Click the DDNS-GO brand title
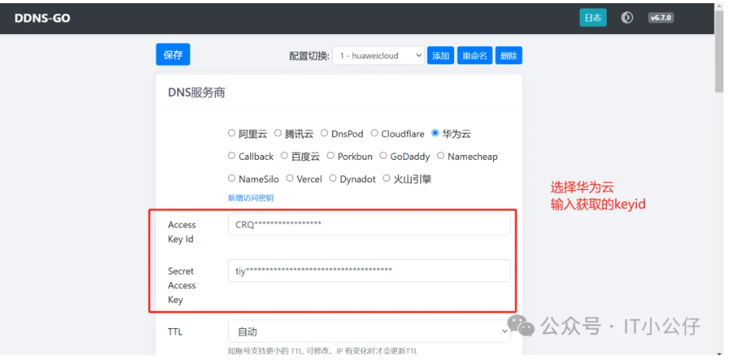Image resolution: width=729 pixels, height=360 pixels. click(42, 18)
